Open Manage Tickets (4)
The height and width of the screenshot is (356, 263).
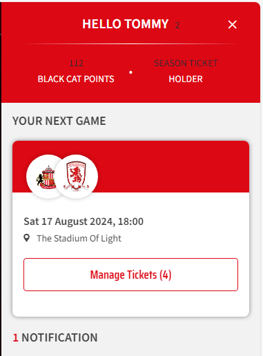130,275
